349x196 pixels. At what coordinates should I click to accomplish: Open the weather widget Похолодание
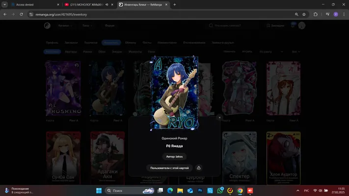[x=19, y=191]
